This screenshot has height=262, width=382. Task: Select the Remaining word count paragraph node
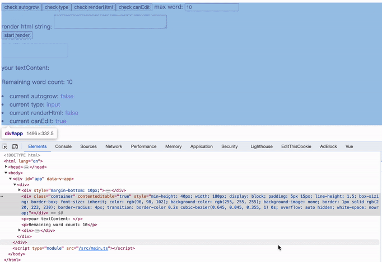59,225
